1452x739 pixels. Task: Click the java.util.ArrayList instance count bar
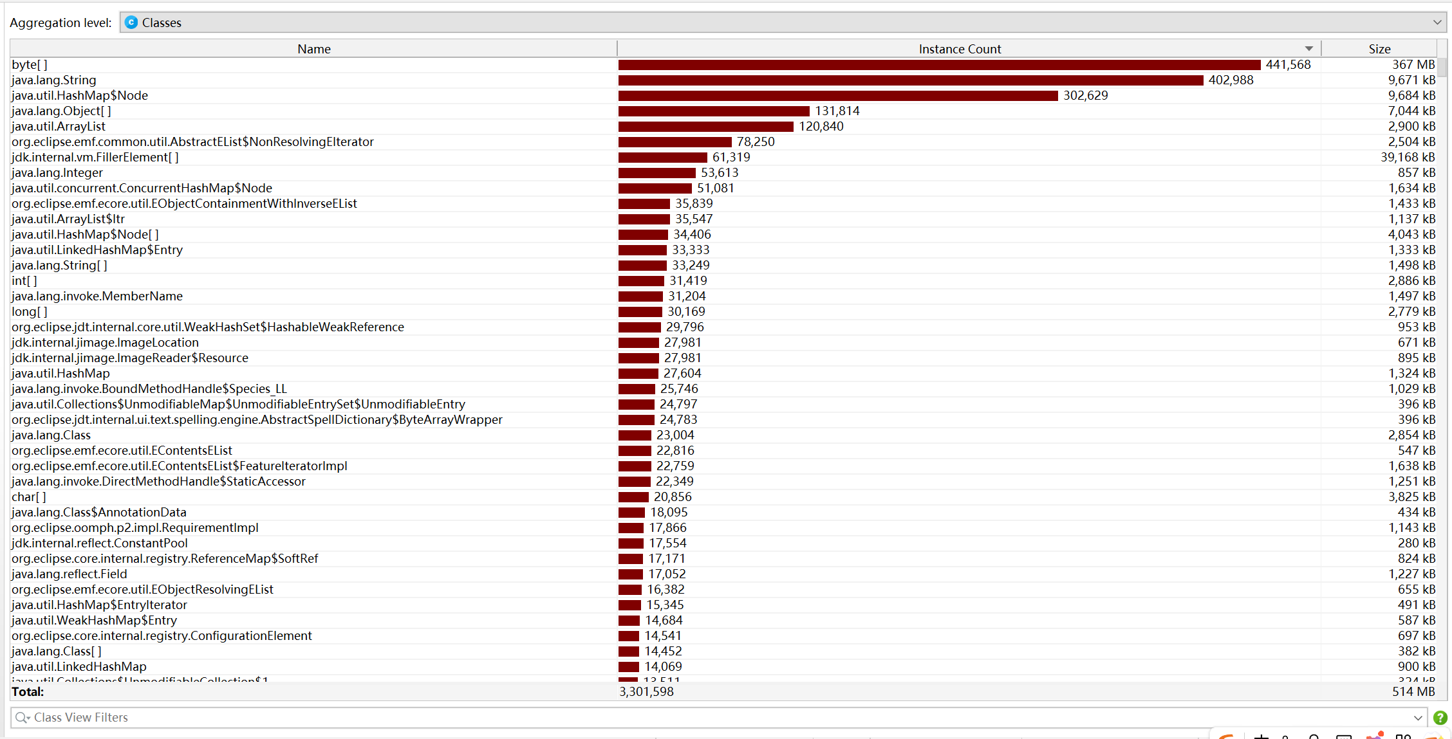[x=705, y=127]
